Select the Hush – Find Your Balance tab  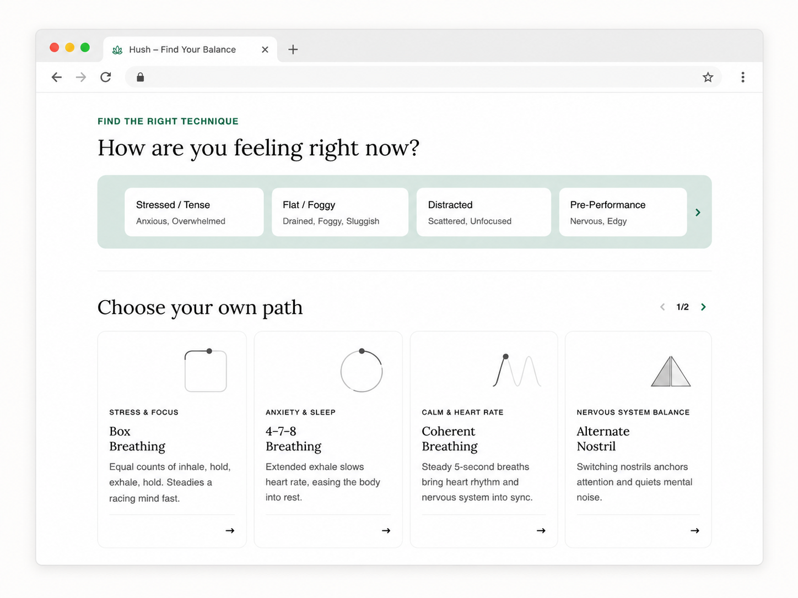pos(190,50)
